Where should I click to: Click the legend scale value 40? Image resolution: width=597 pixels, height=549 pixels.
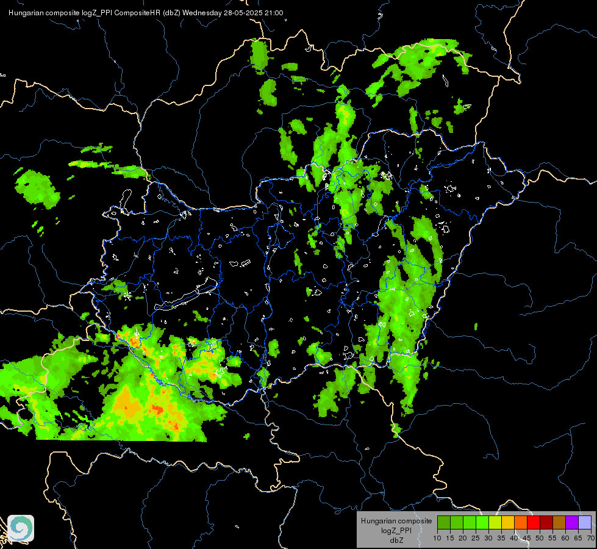click(x=514, y=538)
